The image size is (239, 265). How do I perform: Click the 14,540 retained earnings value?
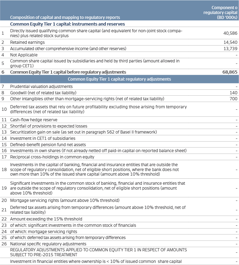tap(230, 42)
